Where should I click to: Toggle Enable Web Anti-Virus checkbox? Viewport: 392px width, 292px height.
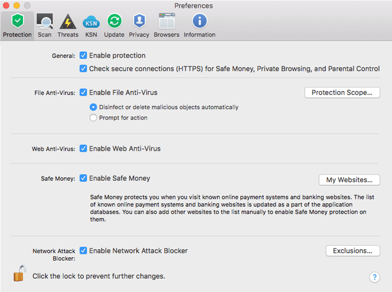tap(83, 148)
